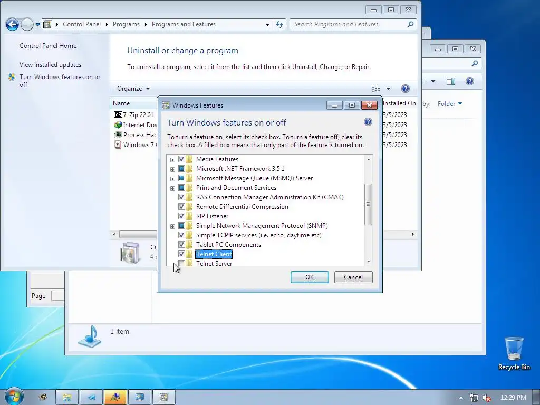540x405 pixels.
Task: Uncheck Tablet PC Components checkbox
Action: coord(181,245)
